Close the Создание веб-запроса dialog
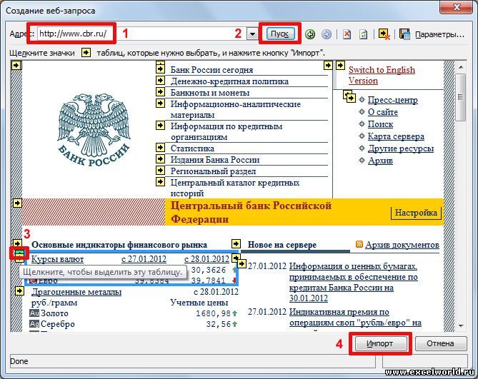Image resolution: width=478 pixels, height=379 pixels. pyautogui.click(x=456, y=7)
